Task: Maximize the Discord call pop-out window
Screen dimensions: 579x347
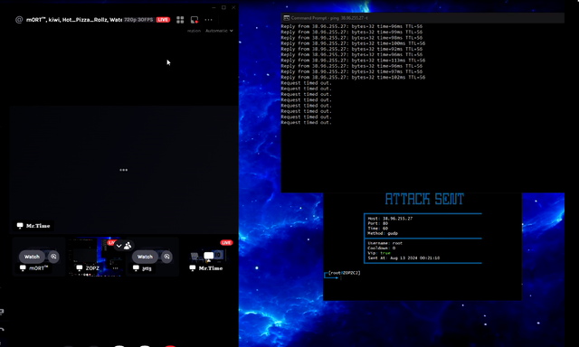Action: pos(223,7)
